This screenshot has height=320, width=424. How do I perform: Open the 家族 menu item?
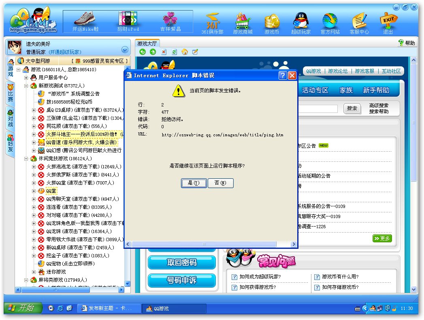click(x=346, y=90)
